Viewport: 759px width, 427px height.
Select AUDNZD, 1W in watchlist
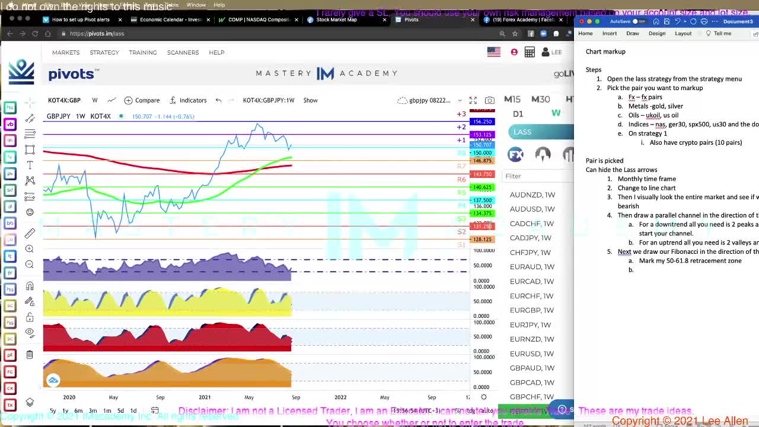532,195
